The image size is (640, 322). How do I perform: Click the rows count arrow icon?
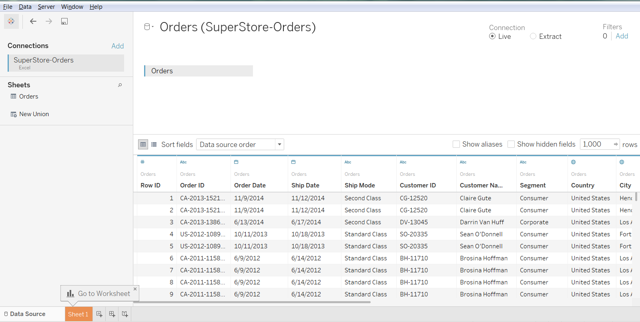tap(616, 144)
